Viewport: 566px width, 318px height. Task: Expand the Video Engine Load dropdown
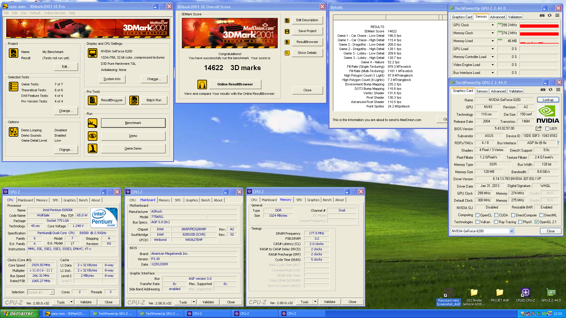493,65
